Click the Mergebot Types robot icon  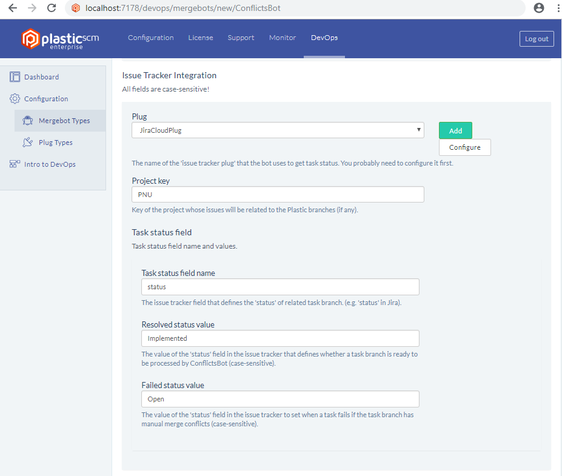click(28, 121)
